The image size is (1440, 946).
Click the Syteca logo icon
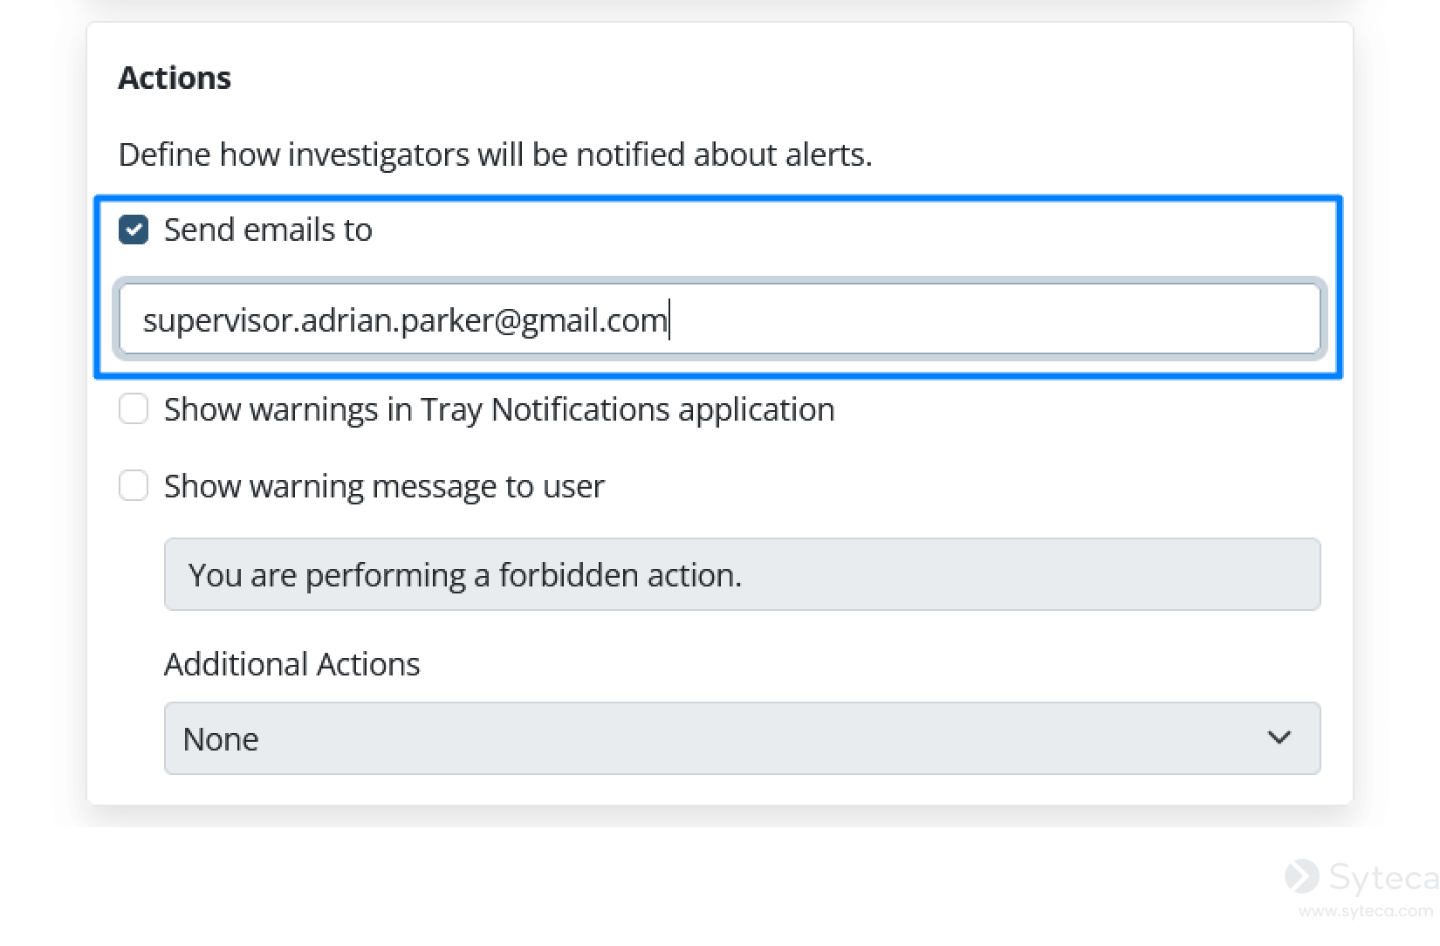pyautogui.click(x=1301, y=876)
